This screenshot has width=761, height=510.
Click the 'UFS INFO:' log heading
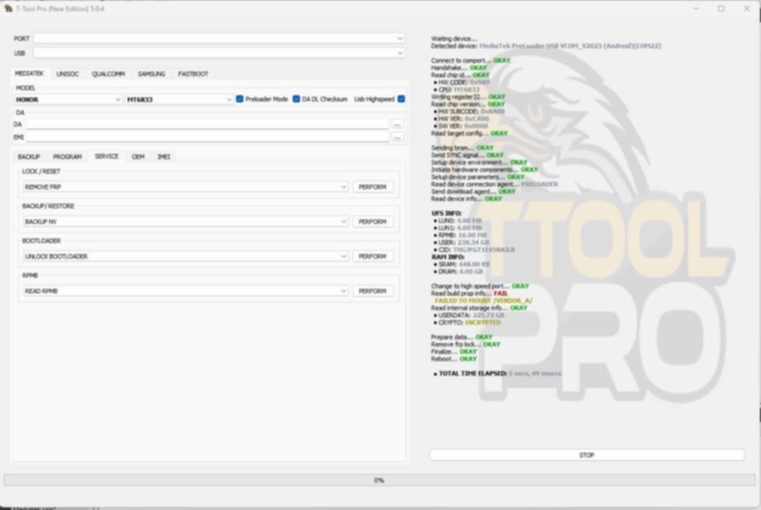pyautogui.click(x=446, y=213)
